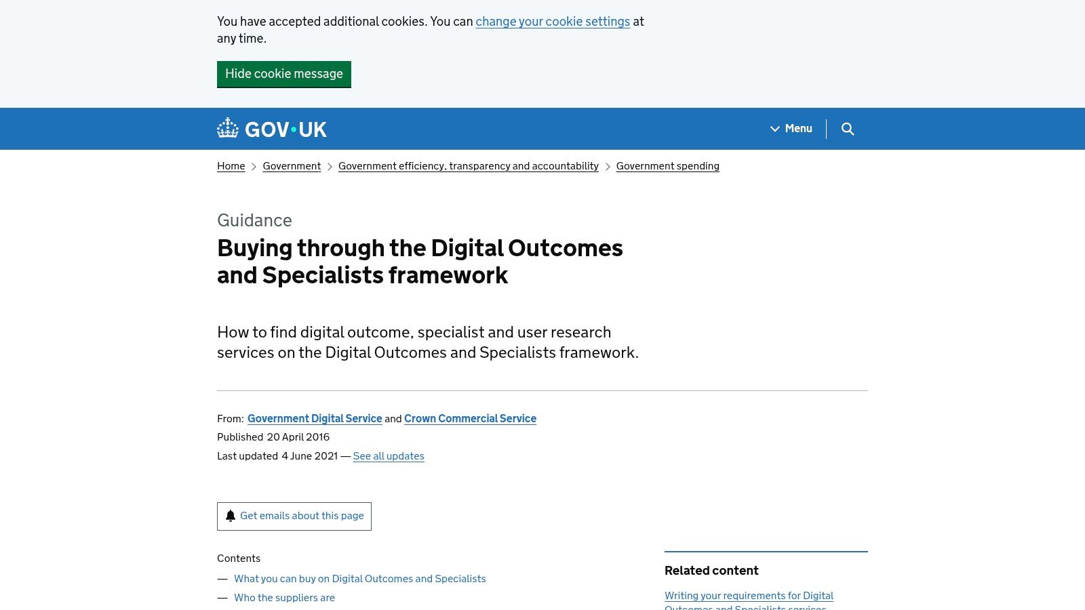
Task: Open the Crown Commercial Service link
Action: click(470, 419)
